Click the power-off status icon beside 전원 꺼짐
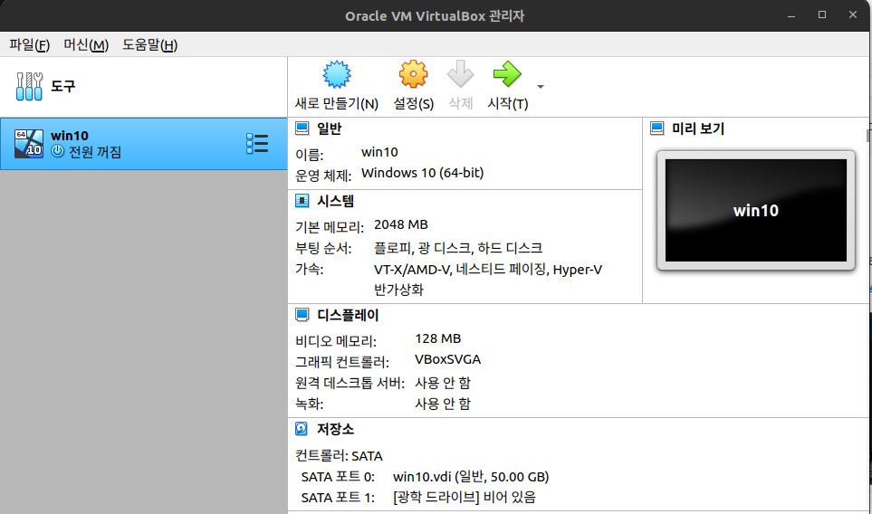872x514 pixels. click(57, 151)
